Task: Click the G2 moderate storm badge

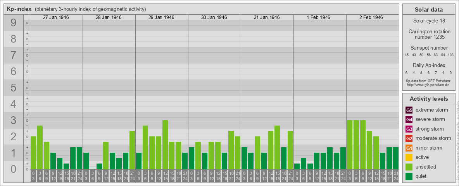Action: [x=409, y=138]
